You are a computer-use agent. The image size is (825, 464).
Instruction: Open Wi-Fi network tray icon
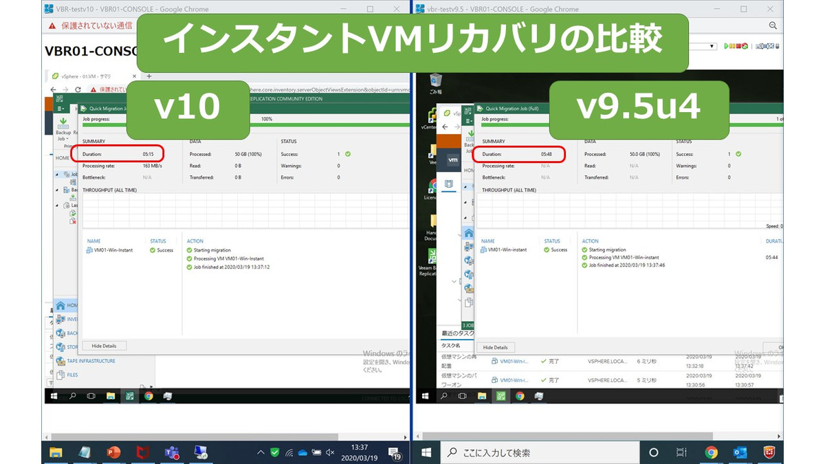tap(289, 452)
